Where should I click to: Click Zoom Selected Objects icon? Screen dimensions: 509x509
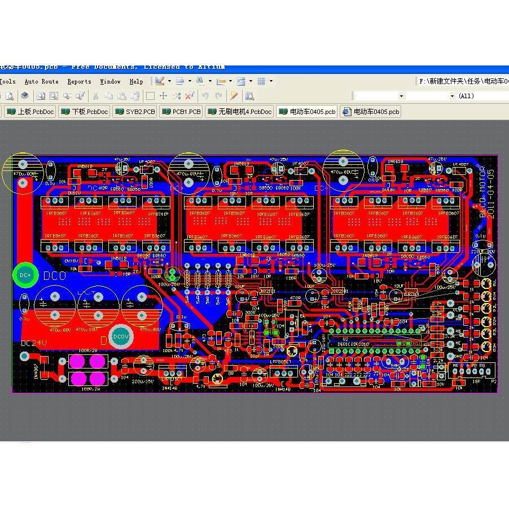click(x=67, y=96)
